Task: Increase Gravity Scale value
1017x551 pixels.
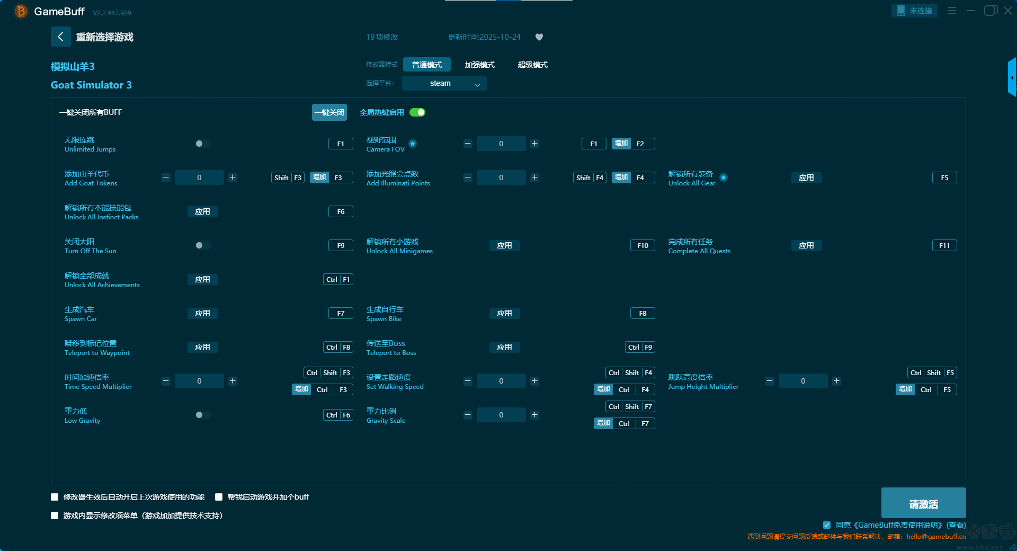Action: (534, 415)
